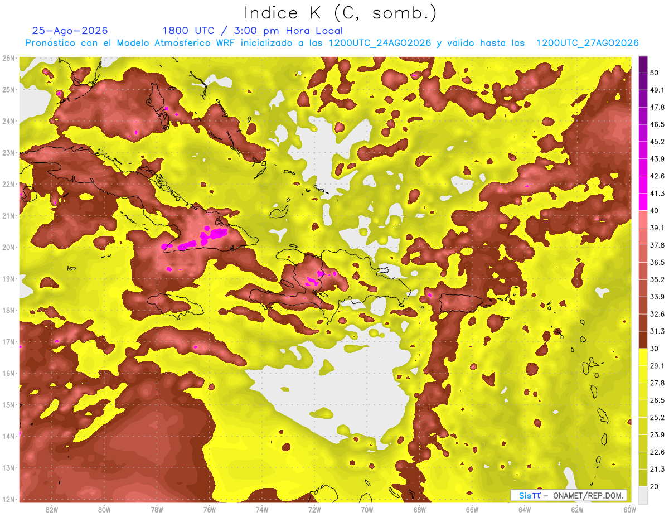Click the 'SisTT – ONAMET/REP.DOM.' credit label

569,495
